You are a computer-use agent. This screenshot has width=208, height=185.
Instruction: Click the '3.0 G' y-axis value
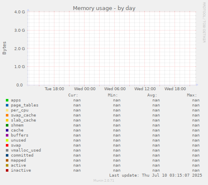(20, 30)
